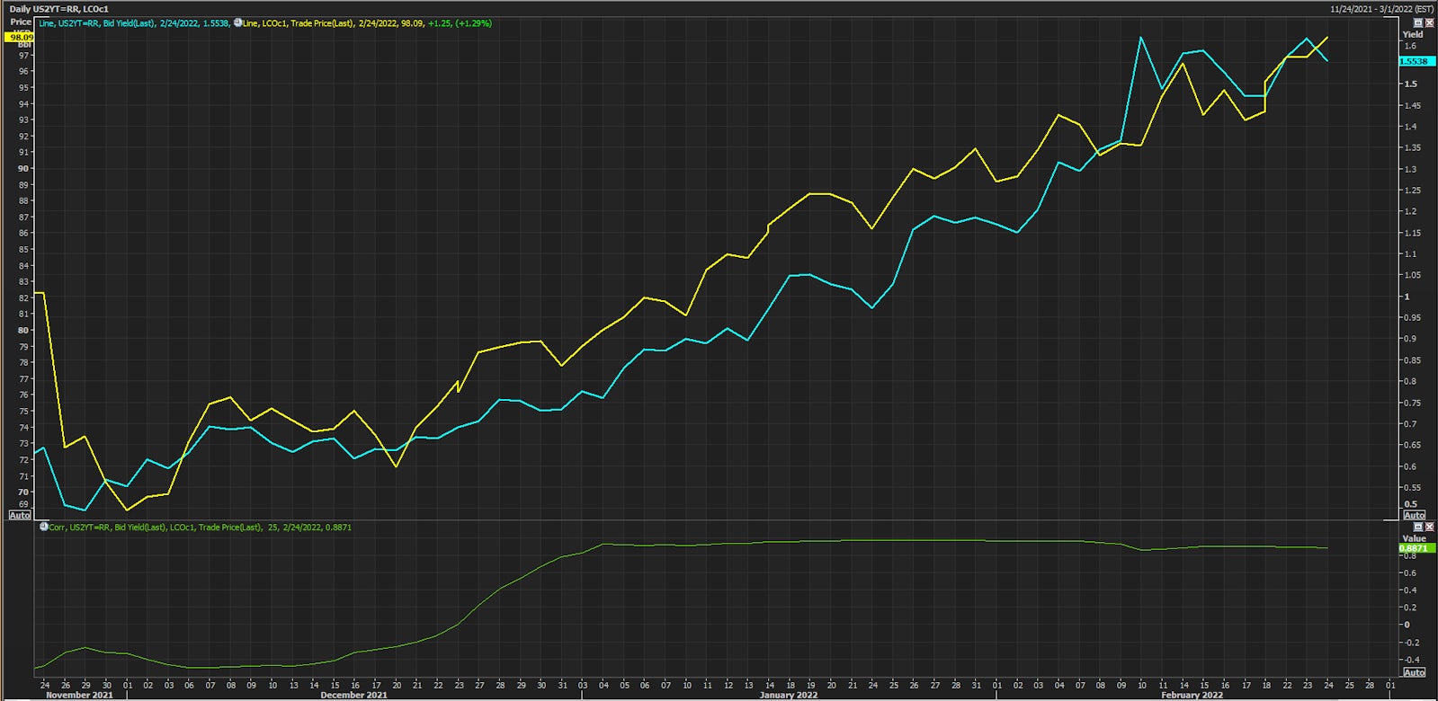Click the clock icon before Corr legend
The image size is (1438, 701).
(x=43, y=528)
